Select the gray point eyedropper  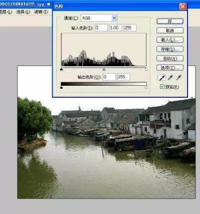click(x=170, y=77)
